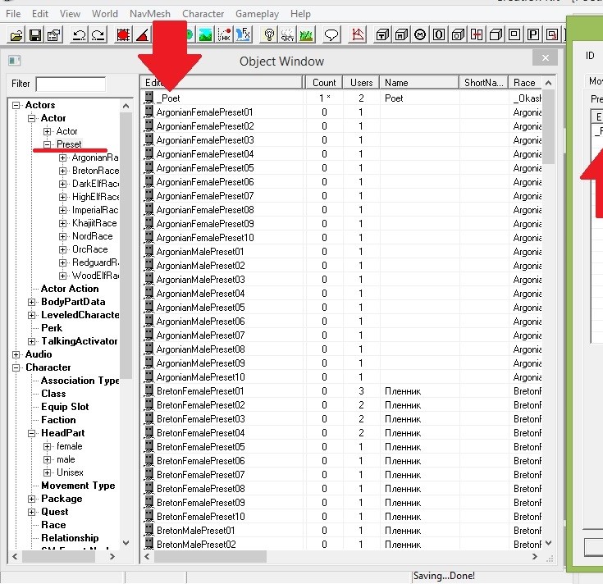This screenshot has width=603, height=584.
Task: Click the red navmesh toolbar icon
Action: (357, 35)
